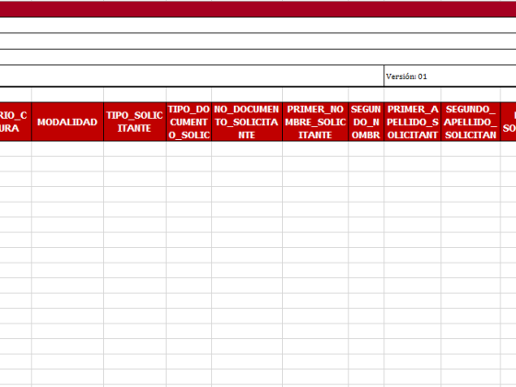Select the TIPO_DOCUMENTO_SOLIC header cell
The height and width of the screenshot is (387, 516).
click(189, 122)
